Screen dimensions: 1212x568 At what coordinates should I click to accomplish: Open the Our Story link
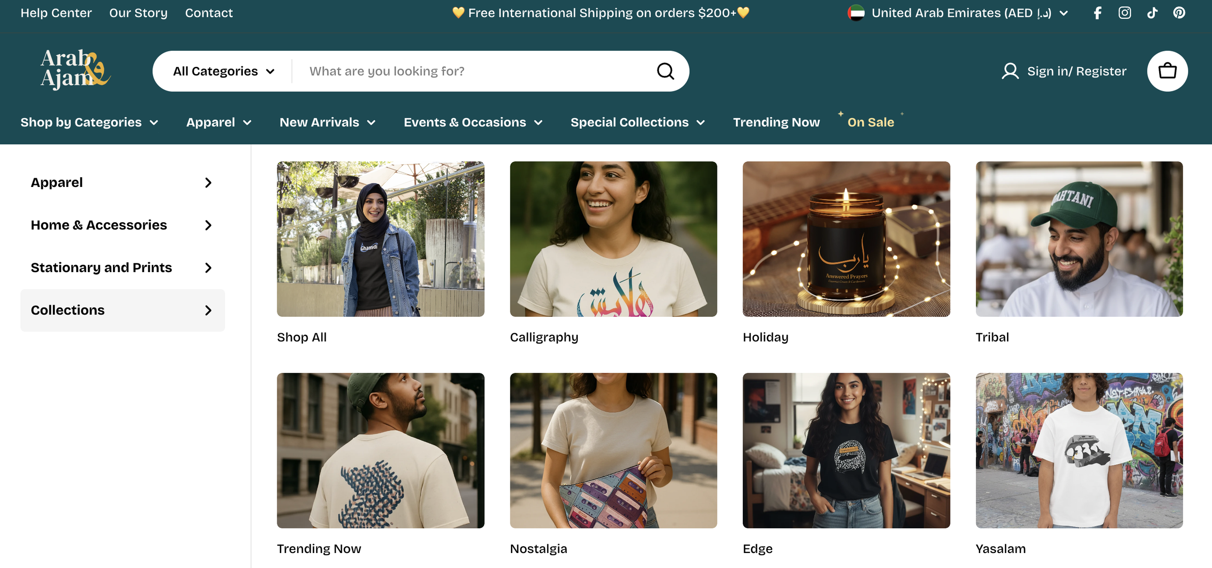coord(138,13)
